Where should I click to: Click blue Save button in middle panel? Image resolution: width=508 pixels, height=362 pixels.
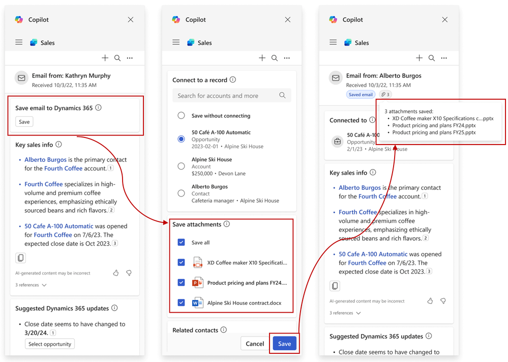[284, 344]
